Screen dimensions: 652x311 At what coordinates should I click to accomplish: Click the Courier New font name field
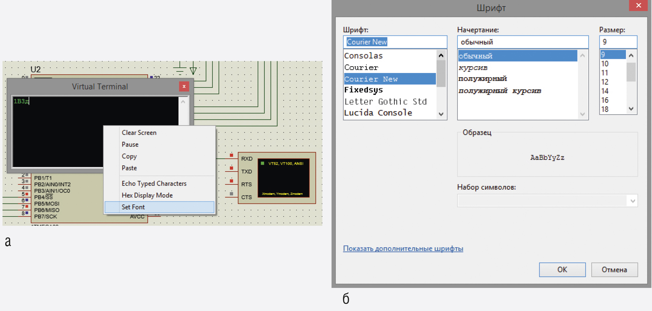(x=395, y=42)
